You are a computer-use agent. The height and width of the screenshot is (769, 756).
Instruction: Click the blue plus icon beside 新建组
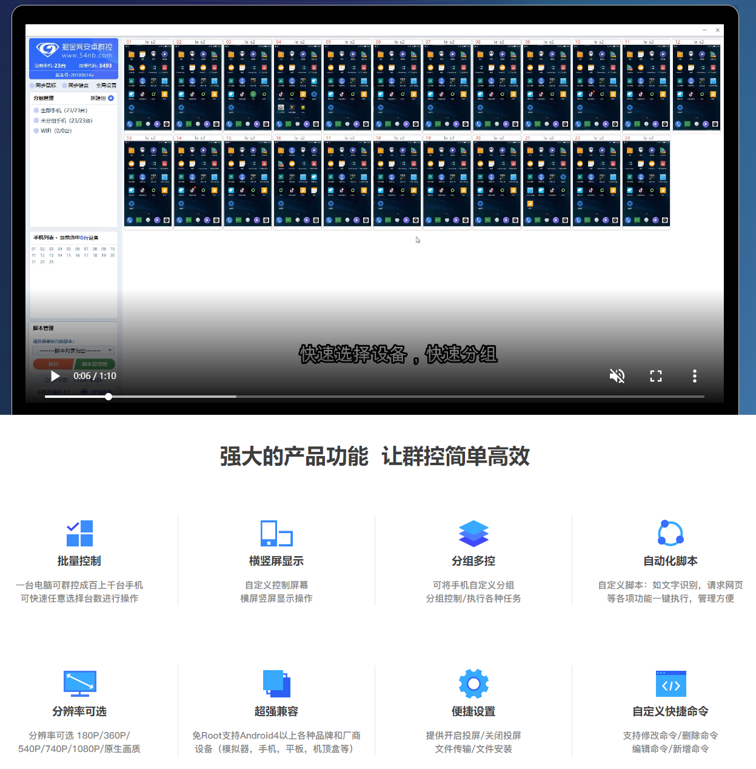click(111, 98)
